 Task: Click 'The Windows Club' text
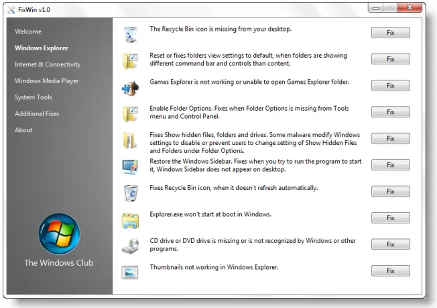59,263
